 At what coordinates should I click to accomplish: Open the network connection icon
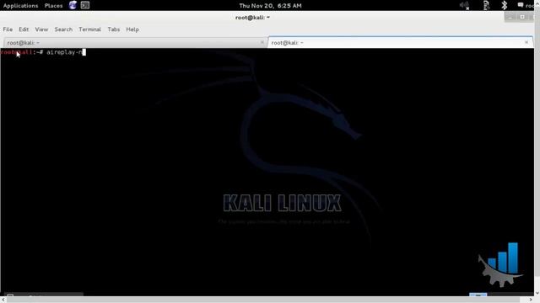pyautogui.click(x=486, y=6)
